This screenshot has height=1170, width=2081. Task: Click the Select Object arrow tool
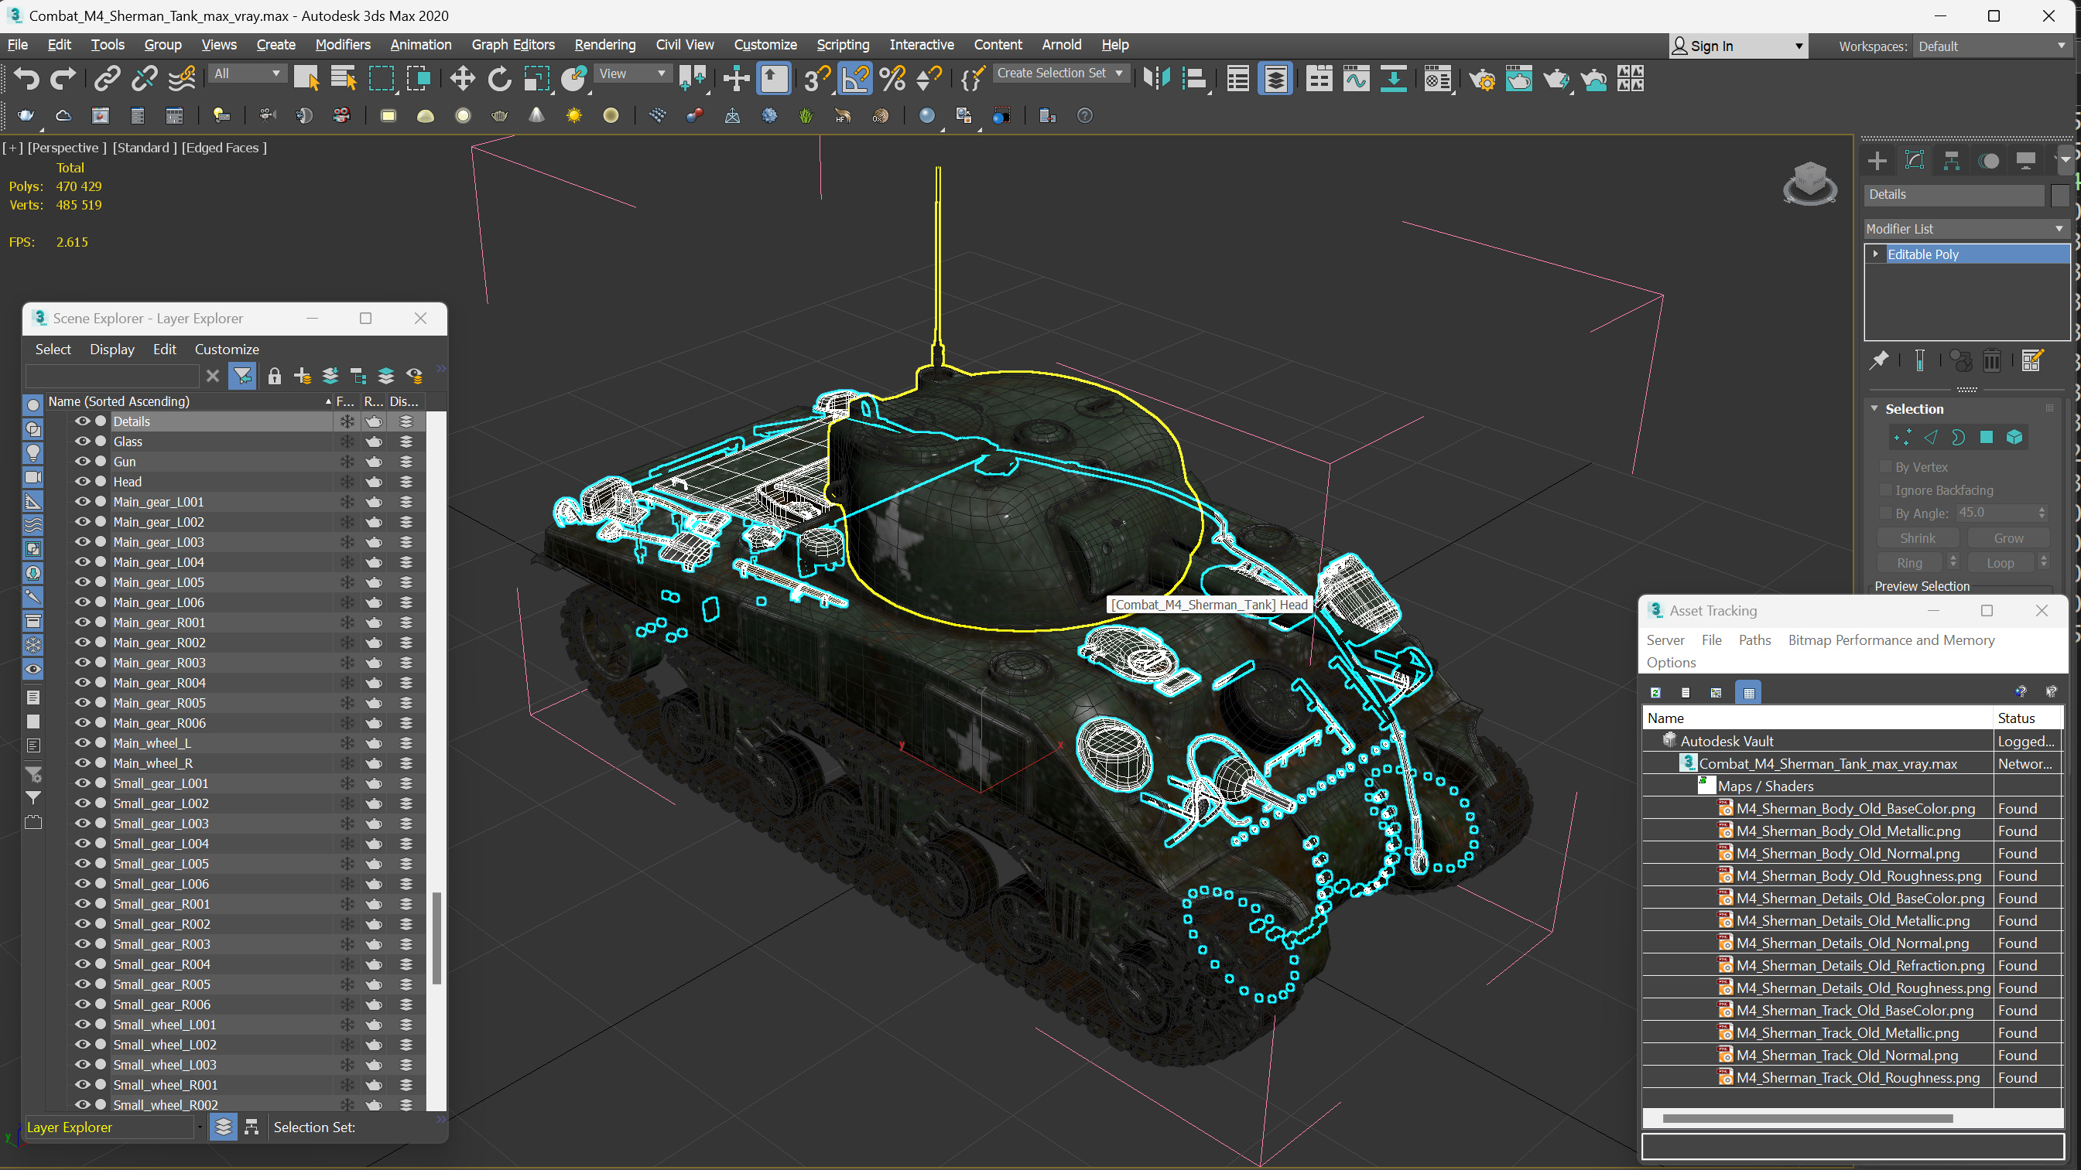(x=306, y=78)
